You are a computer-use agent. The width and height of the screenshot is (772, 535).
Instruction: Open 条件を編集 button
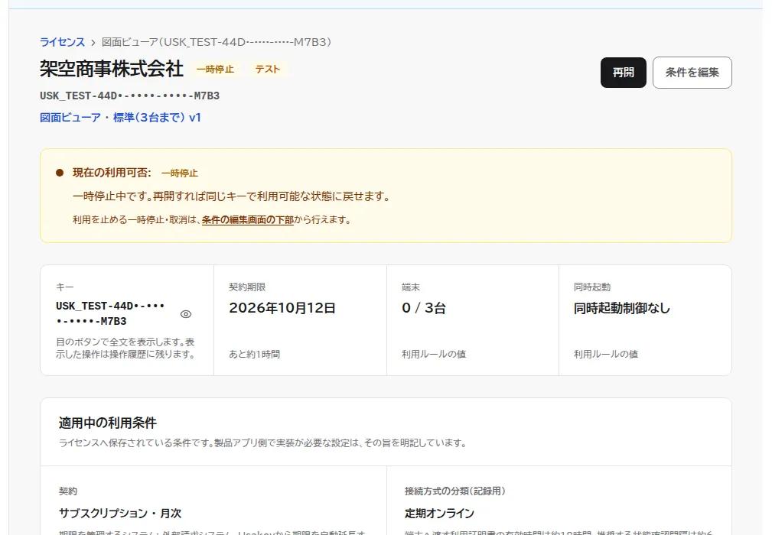click(x=692, y=73)
